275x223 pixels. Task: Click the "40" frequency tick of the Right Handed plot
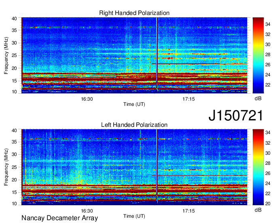click(14, 19)
